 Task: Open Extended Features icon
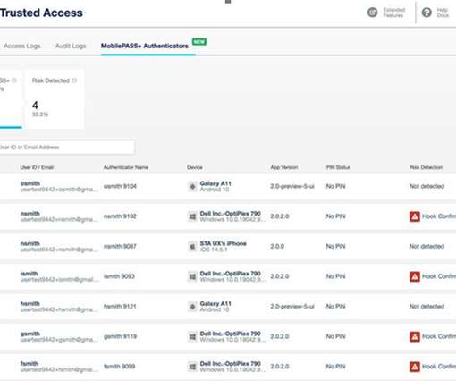tap(372, 13)
